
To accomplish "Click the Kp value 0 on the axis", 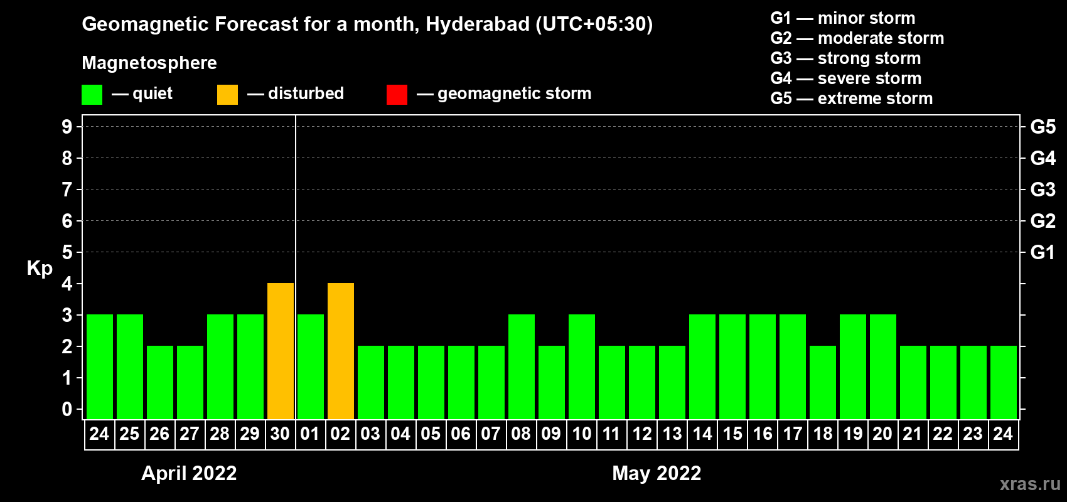I will 67,409.
